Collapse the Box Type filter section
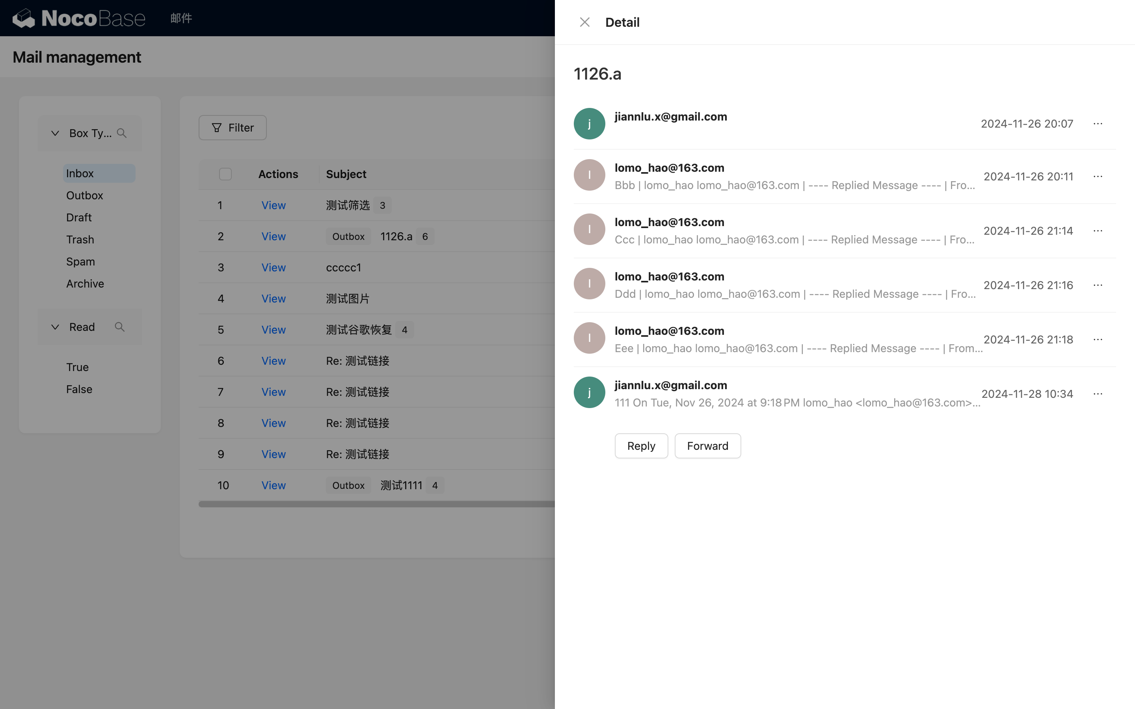 tap(55, 133)
